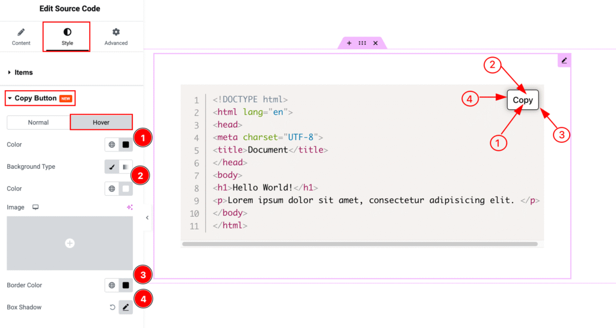This screenshot has width=616, height=328.
Task: Delete section with X icon
Action: coord(375,43)
